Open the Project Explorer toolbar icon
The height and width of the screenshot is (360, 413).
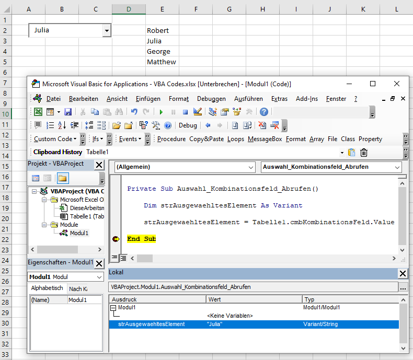[213, 112]
